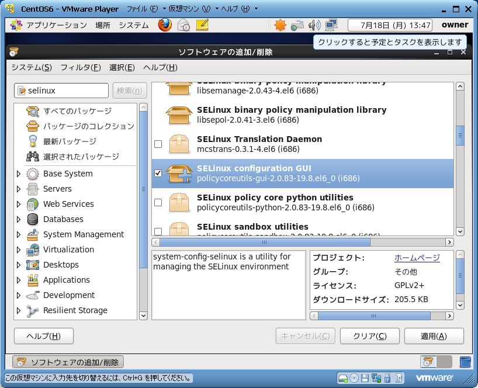Screen dimensions: 478x388
Task: Click the search field edit icon
Action: [22, 91]
